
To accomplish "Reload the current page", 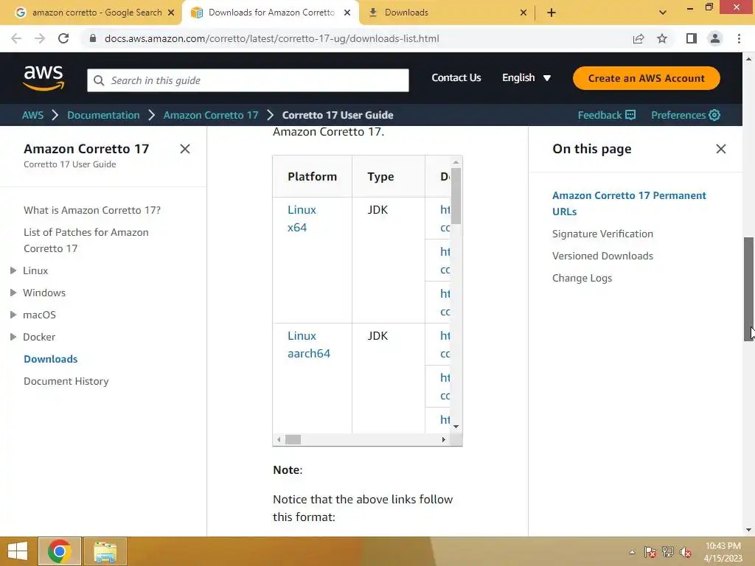I will pyautogui.click(x=63, y=38).
